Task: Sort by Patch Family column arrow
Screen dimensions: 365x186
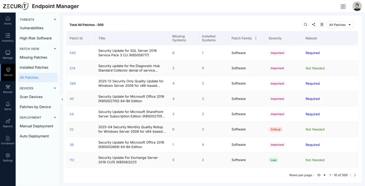Action: point(256,38)
